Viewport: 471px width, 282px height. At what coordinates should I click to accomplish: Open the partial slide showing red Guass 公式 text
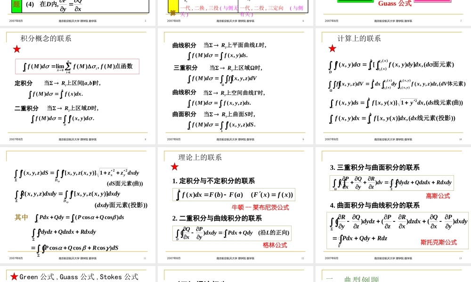tap(393, 13)
